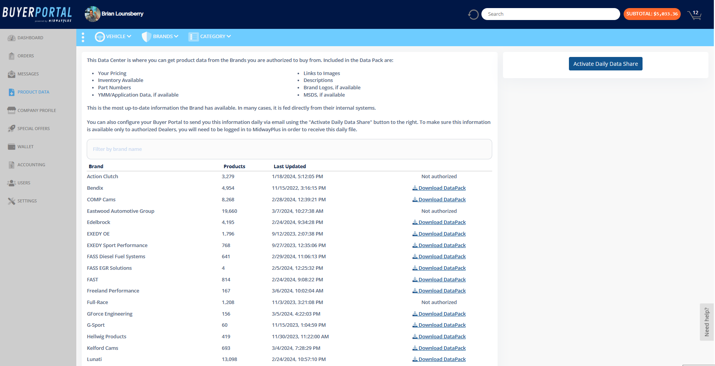
Task: Download DataPack for EXEDY Sport Performance
Action: tap(439, 245)
